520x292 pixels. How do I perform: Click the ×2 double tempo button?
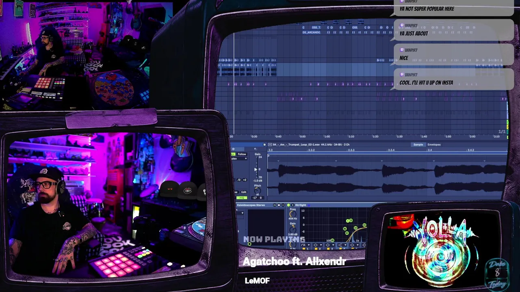click(245, 180)
